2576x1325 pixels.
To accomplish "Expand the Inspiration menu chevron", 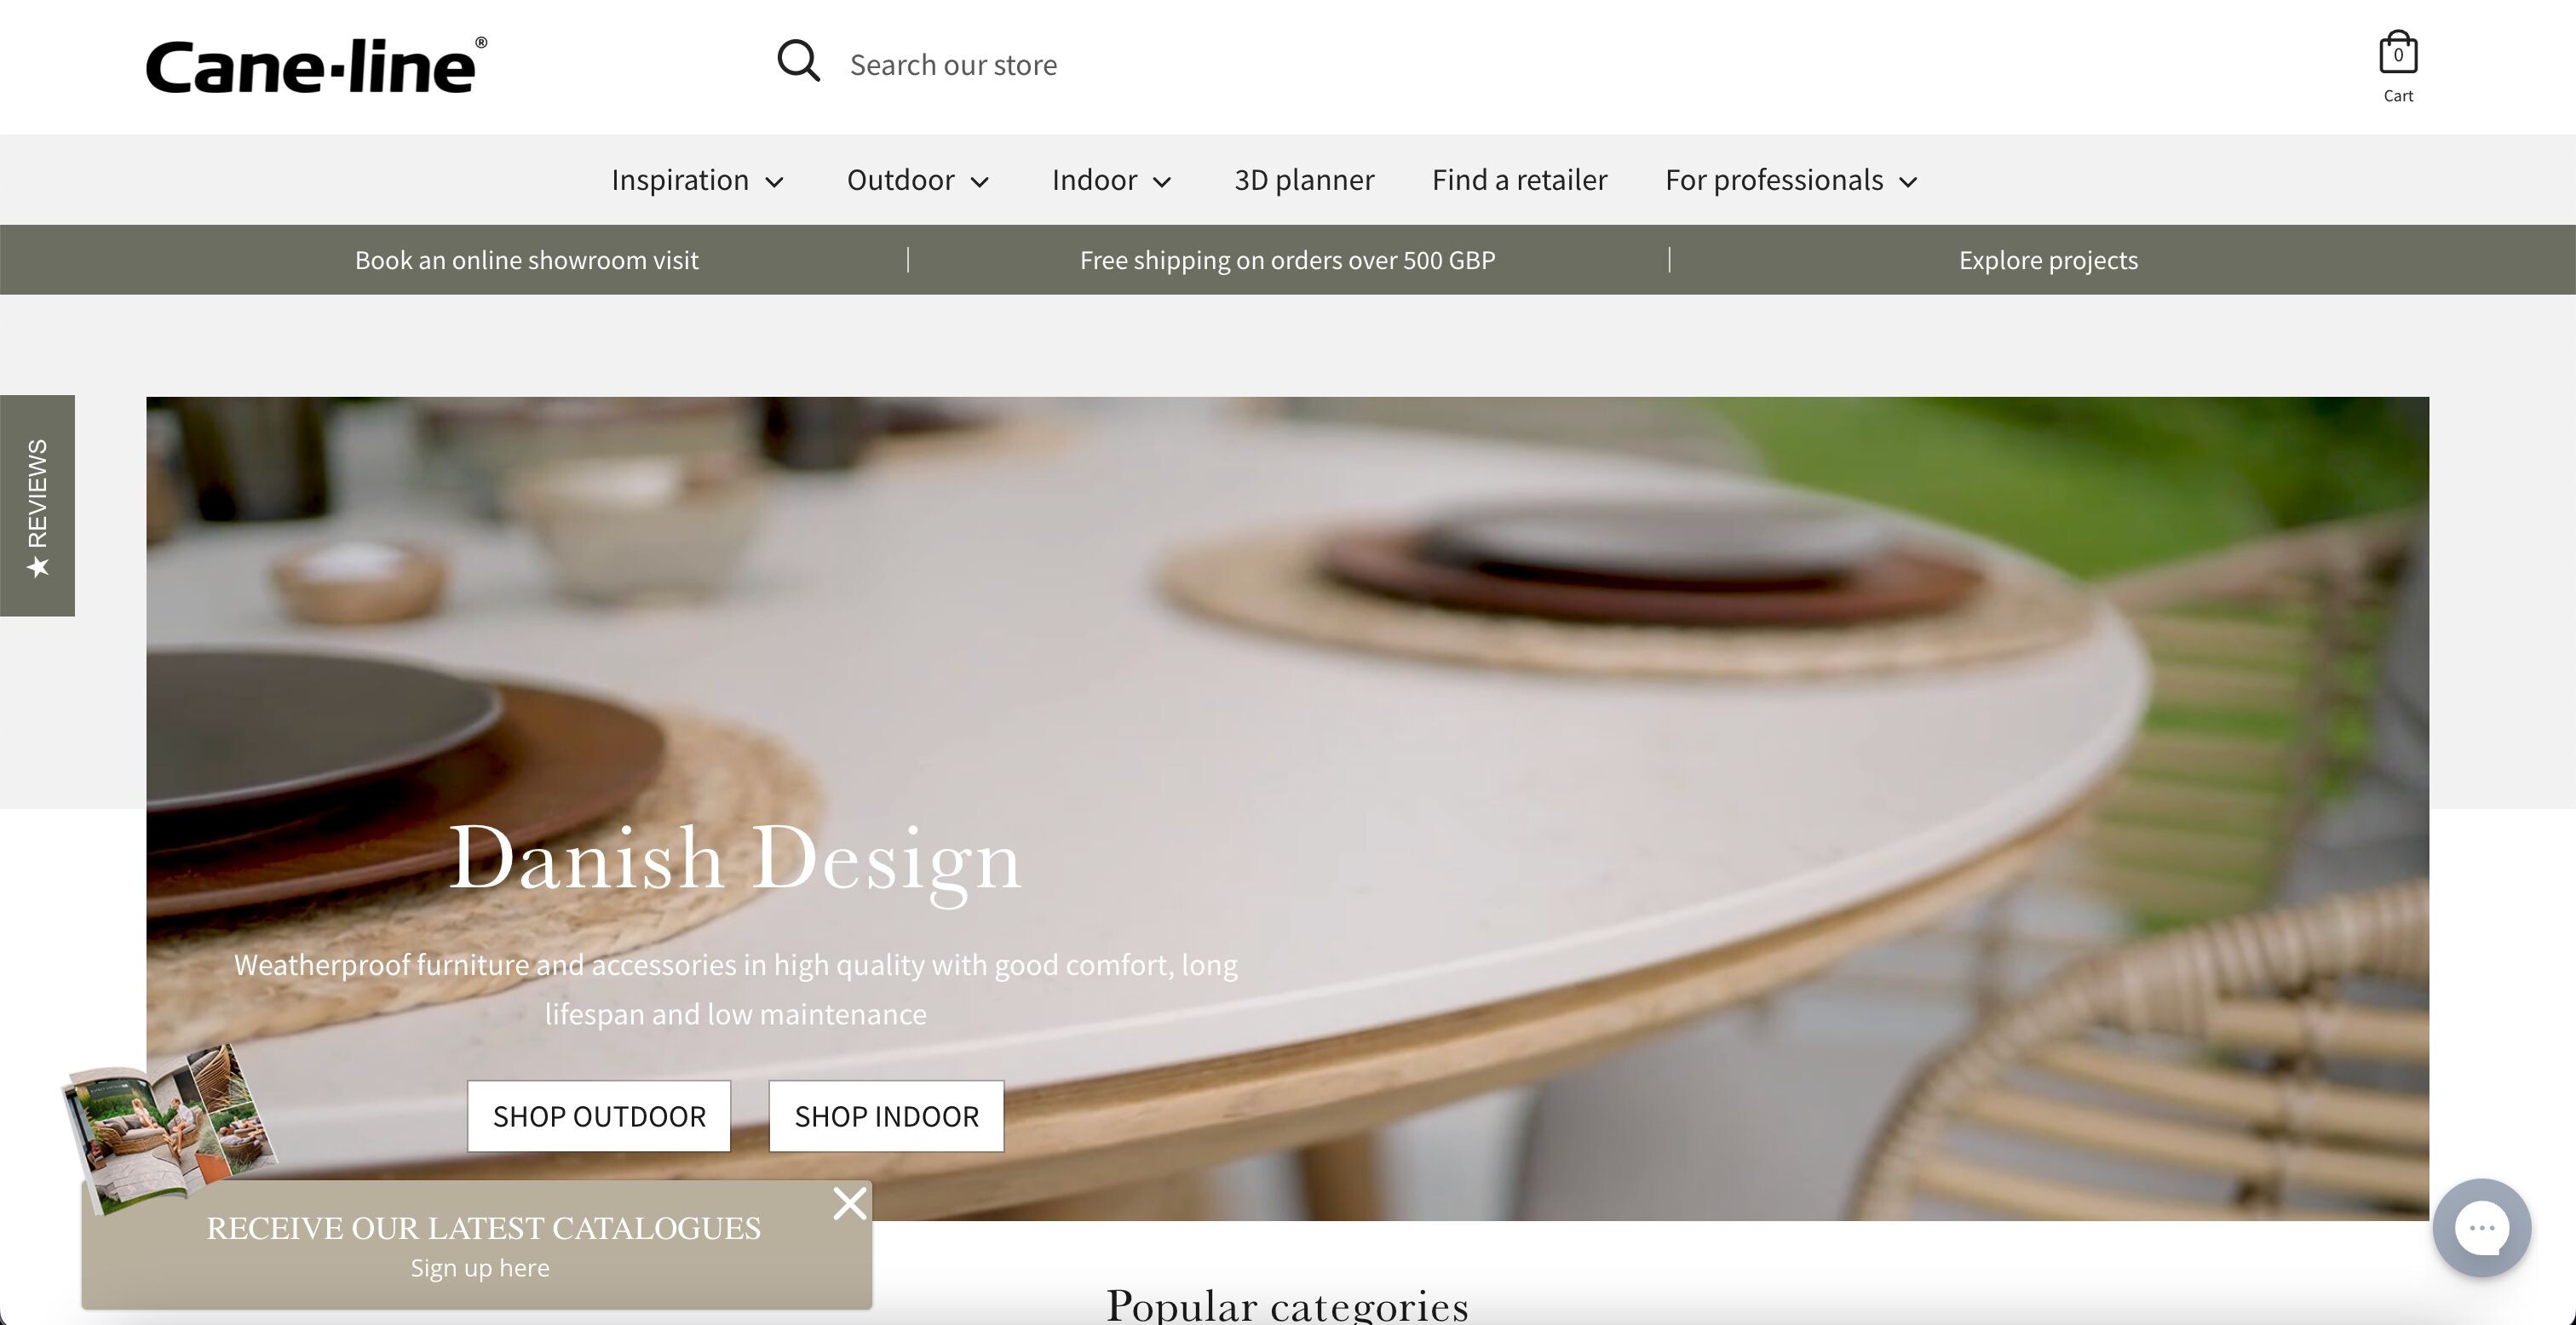I will tap(775, 182).
